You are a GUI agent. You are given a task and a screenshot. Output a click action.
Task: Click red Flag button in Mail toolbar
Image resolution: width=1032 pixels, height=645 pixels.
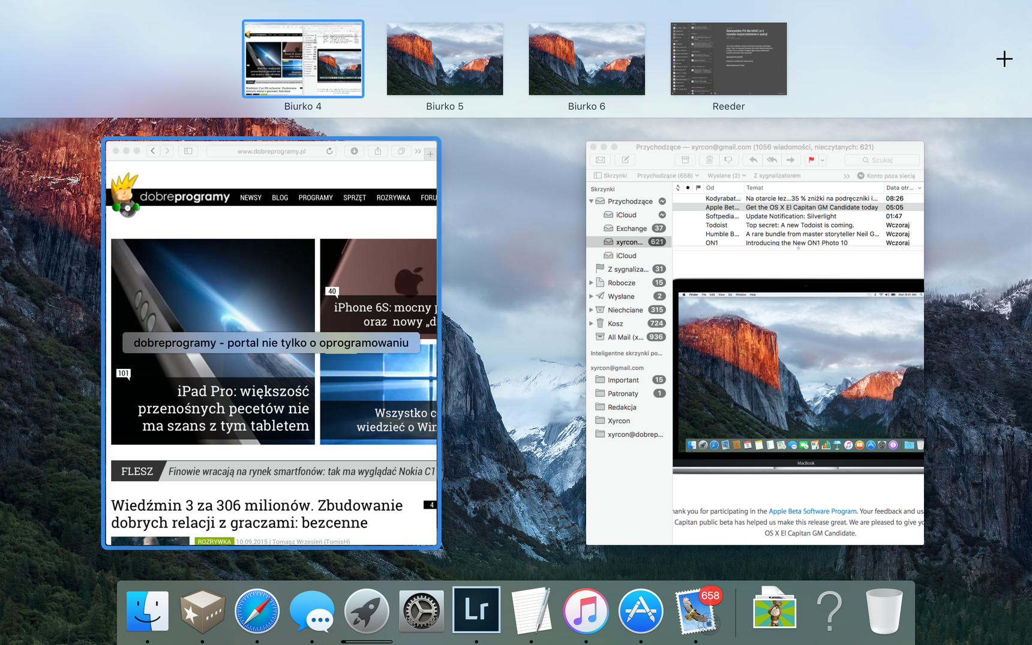pyautogui.click(x=811, y=160)
